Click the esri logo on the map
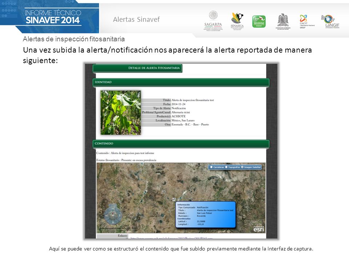This screenshot has width=349, height=261. (x=258, y=229)
